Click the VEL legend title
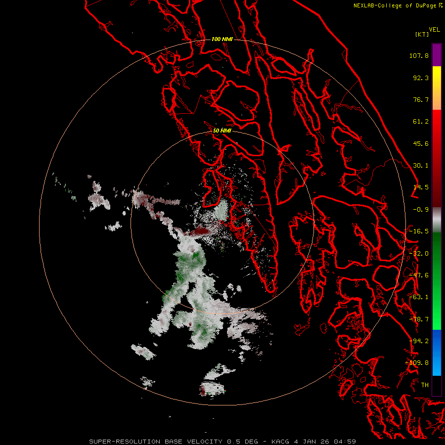The image size is (445, 445). click(434, 30)
